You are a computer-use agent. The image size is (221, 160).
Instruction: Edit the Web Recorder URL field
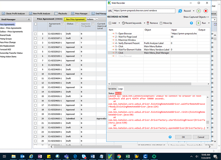tap(144, 11)
